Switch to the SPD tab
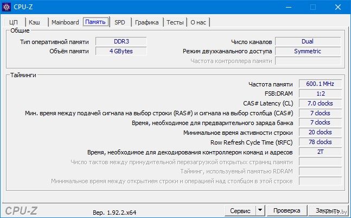Screen dimensions: 351x218 coord(120,22)
